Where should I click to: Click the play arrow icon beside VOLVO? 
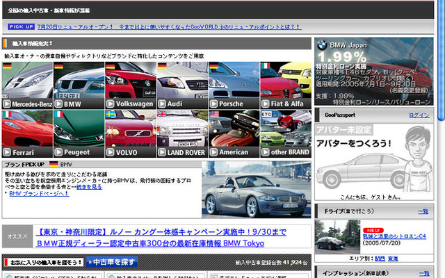pyautogui.click(x=110, y=152)
